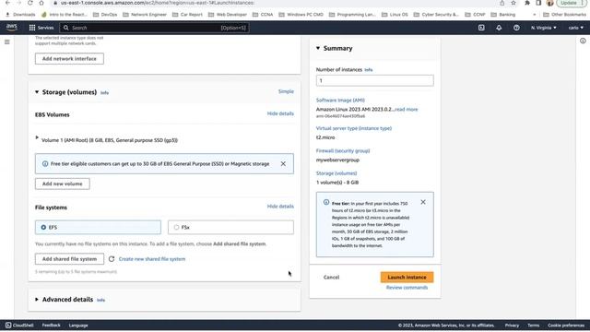The image size is (590, 332).
Task: Open Virtual server type (instance type) link
Action: point(354,128)
